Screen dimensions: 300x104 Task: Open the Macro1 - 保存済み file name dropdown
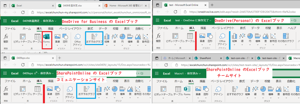point(187,74)
